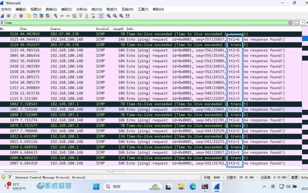This screenshot has height=193, width=308.
Task: Select packet 3126 from 202.97.90.170
Action: [x=151, y=34]
